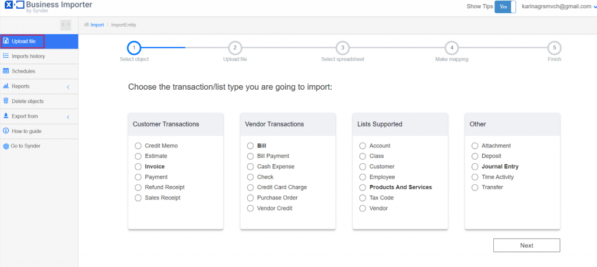Select the Invoice radio button
597x267 pixels.
pyautogui.click(x=138, y=167)
